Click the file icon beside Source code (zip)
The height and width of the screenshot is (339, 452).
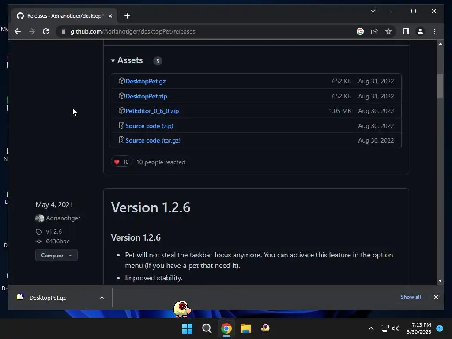click(x=121, y=125)
